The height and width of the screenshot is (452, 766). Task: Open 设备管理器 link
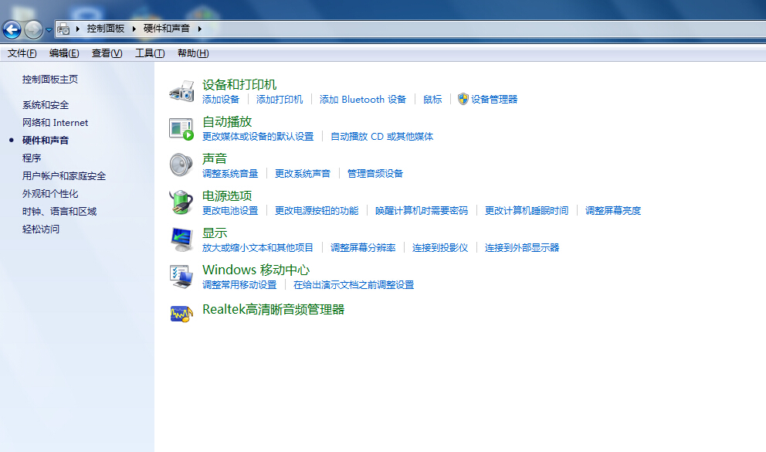click(x=494, y=100)
